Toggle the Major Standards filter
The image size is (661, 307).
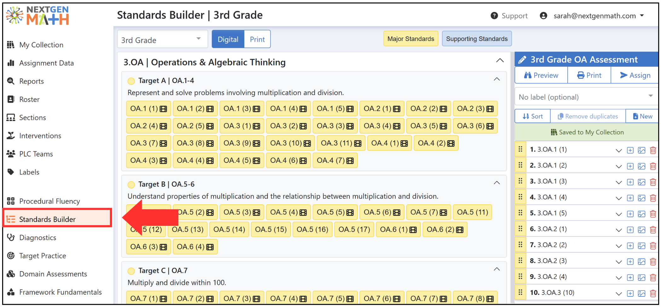[411, 39]
